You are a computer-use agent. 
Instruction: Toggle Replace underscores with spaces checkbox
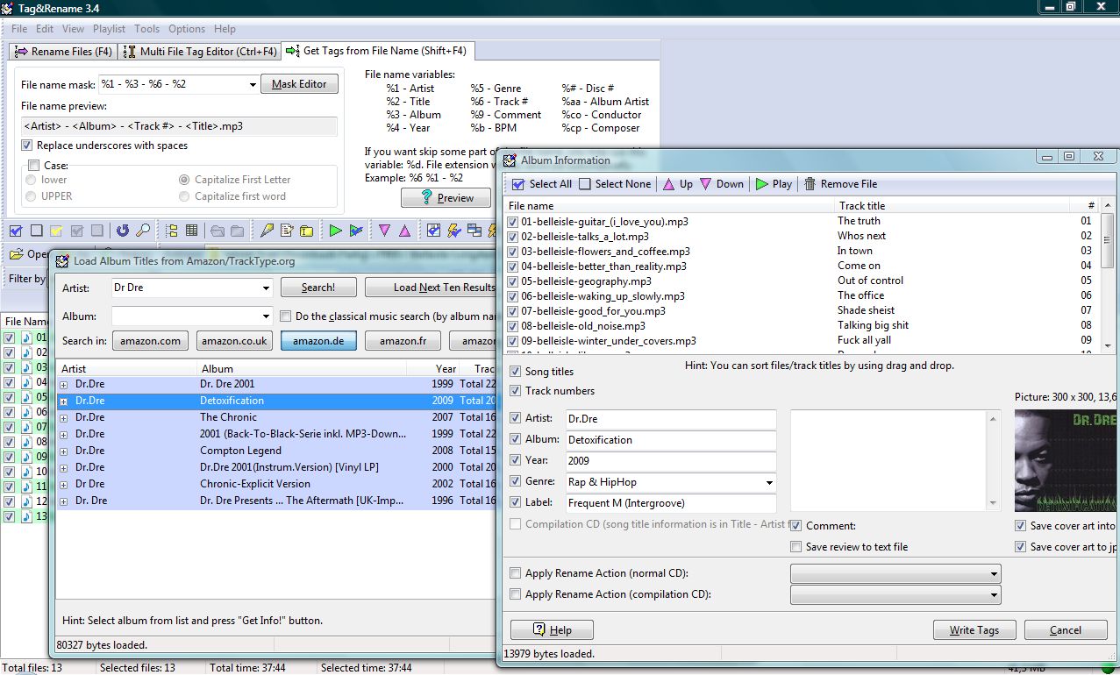tap(28, 146)
